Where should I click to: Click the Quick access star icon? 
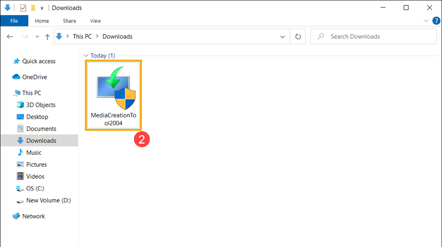click(17, 61)
